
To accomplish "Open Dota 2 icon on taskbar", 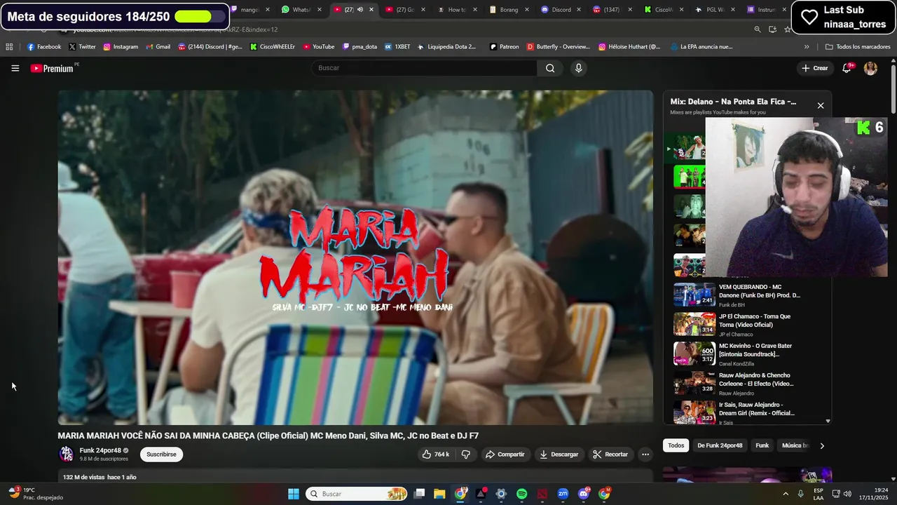I will (x=542, y=494).
